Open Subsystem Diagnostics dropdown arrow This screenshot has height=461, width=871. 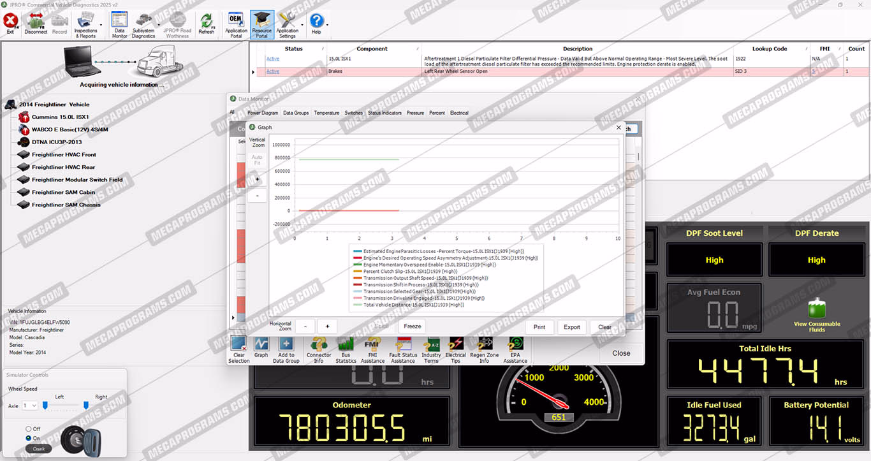159,26
